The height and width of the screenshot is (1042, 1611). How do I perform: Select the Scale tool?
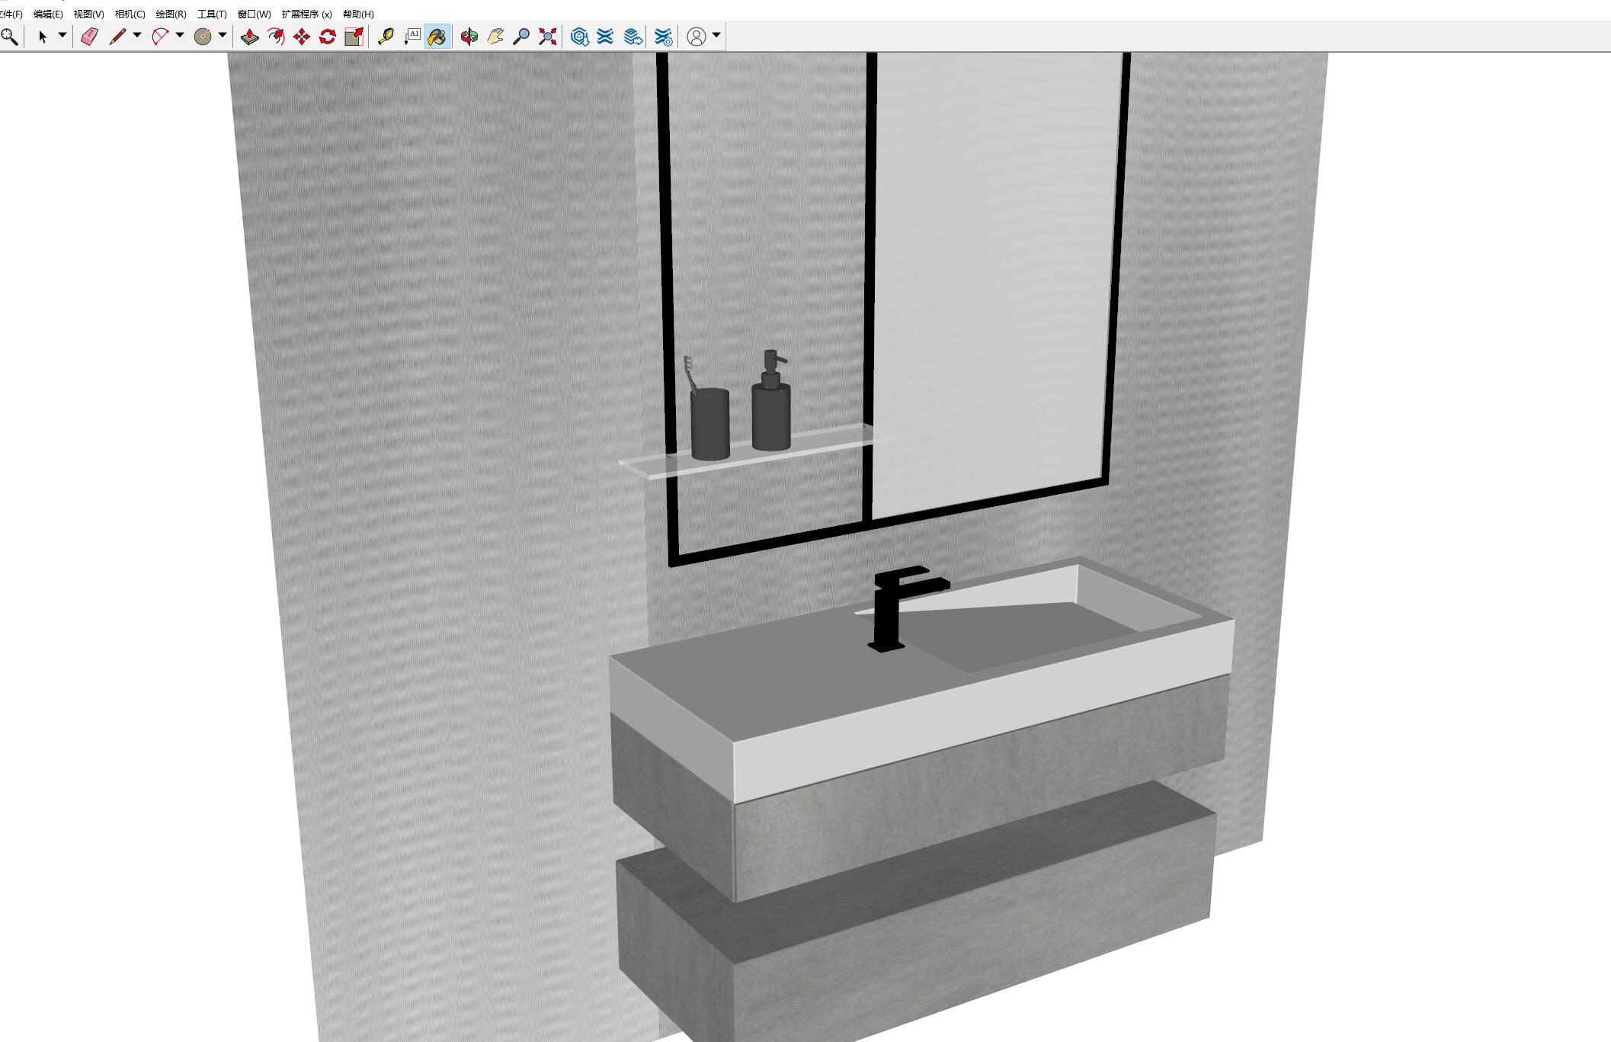tap(354, 37)
